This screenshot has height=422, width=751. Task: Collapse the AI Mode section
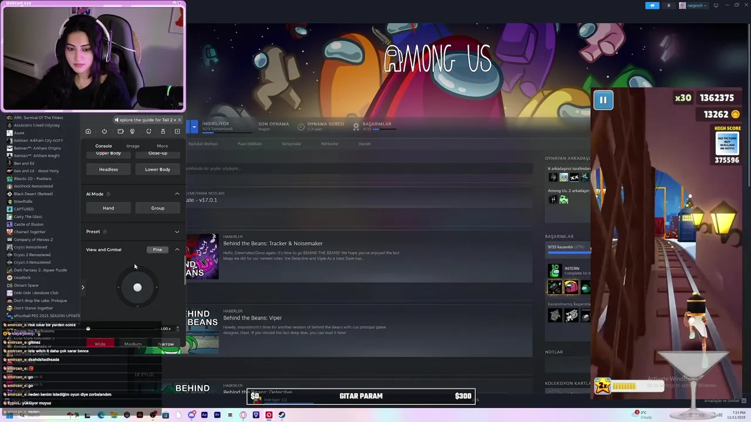pos(177,194)
